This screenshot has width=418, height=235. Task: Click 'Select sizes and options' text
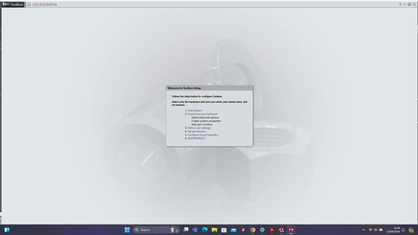click(205, 117)
